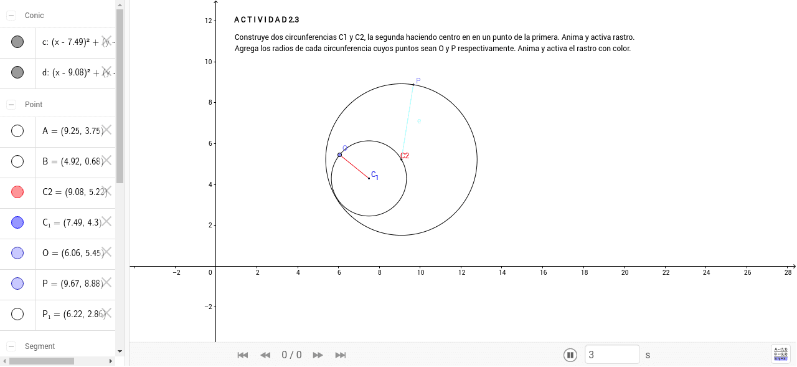Show point P₁ in the view
Image resolution: width=797 pixels, height=367 pixels.
pyautogui.click(x=17, y=314)
